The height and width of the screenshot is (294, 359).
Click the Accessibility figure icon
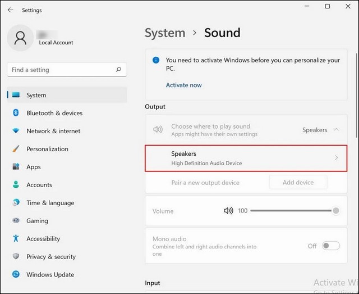(x=16, y=238)
